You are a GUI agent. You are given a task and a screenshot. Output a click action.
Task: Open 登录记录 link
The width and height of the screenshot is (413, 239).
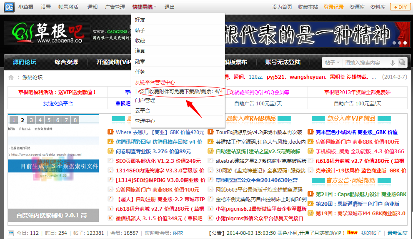coord(333,7)
